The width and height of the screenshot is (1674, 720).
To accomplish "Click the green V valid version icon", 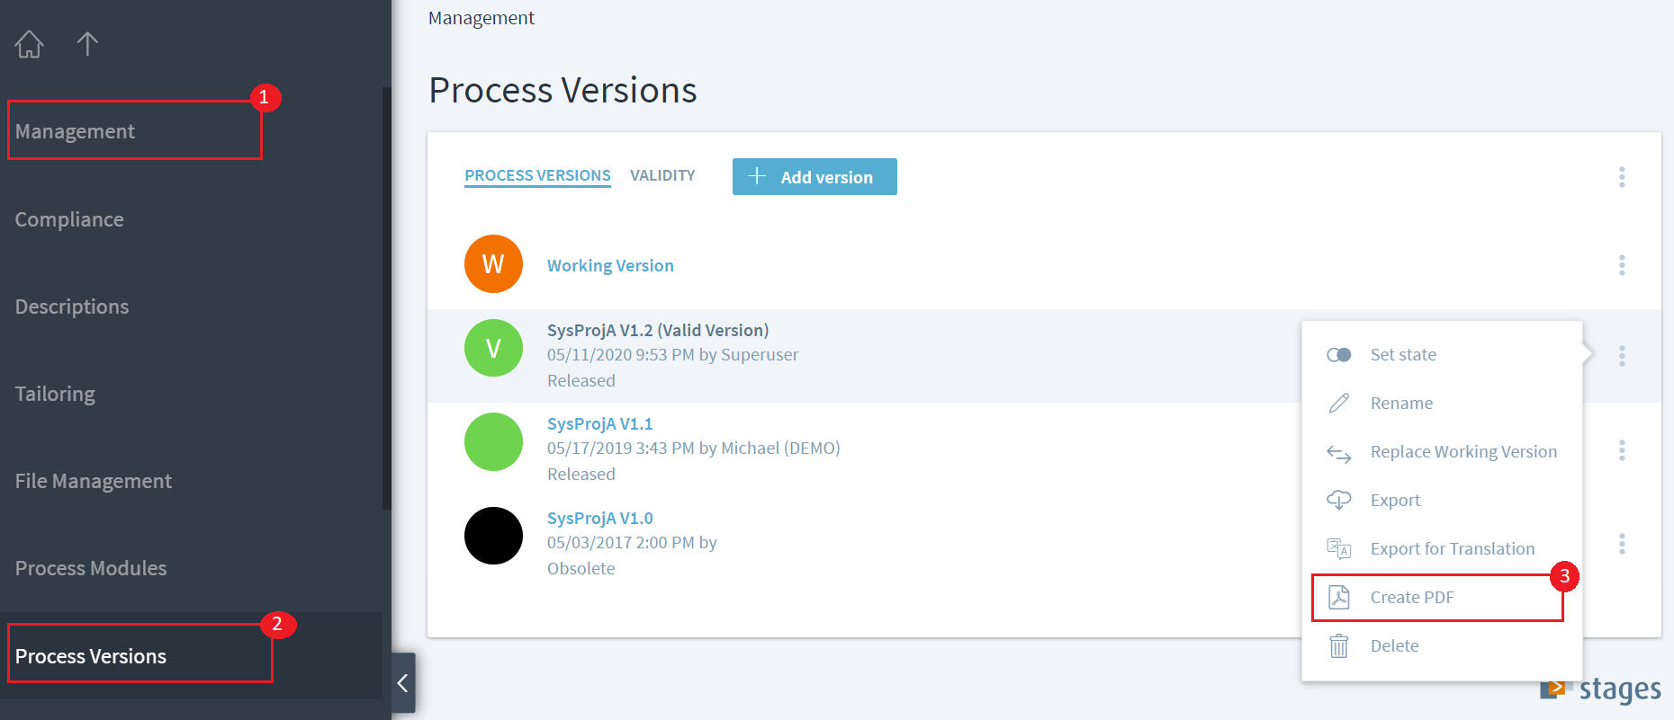I will point(493,349).
